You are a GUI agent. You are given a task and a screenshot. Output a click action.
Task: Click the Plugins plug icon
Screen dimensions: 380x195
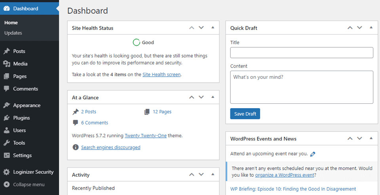pos(7,118)
